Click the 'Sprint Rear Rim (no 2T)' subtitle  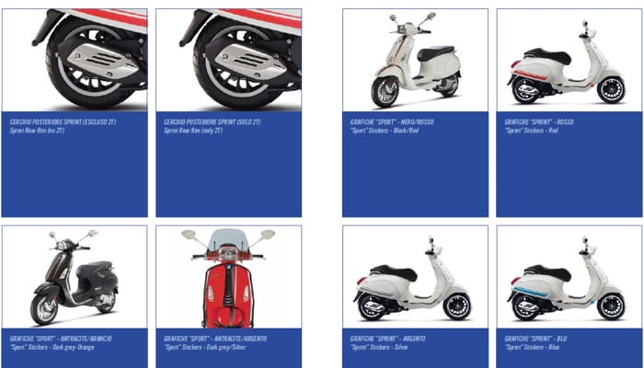coord(37,131)
